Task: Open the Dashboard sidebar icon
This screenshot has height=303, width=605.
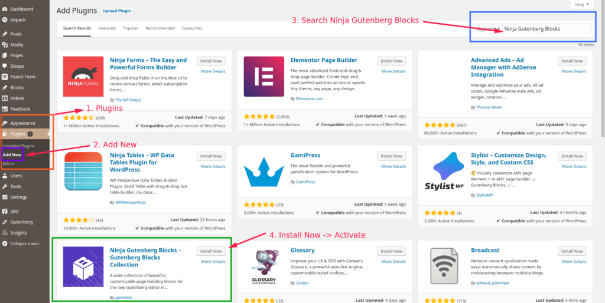Action: pyautogui.click(x=5, y=9)
